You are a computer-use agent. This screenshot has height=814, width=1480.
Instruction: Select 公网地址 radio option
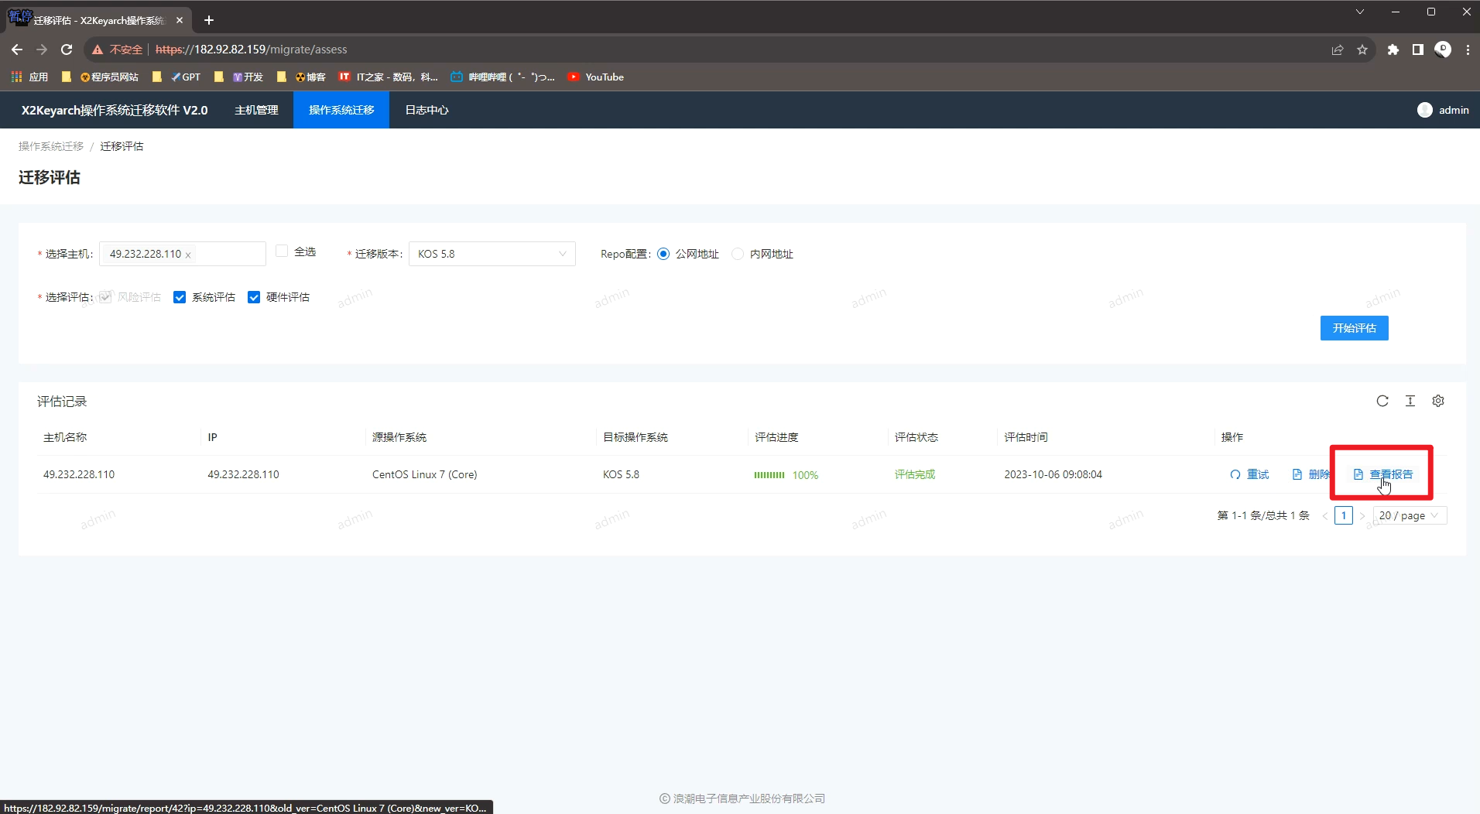[x=663, y=254]
